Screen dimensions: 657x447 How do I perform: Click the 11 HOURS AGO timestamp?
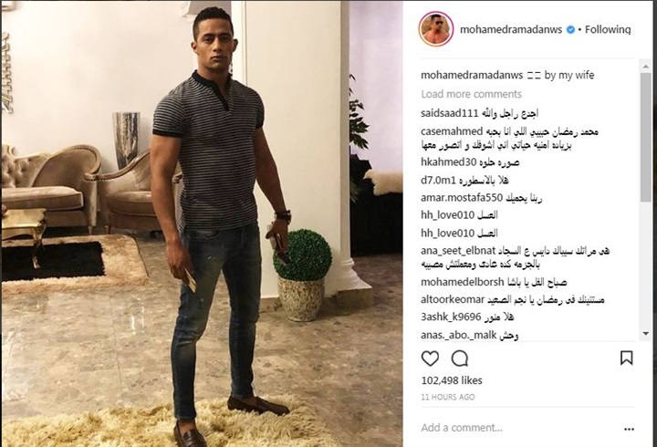(448, 397)
